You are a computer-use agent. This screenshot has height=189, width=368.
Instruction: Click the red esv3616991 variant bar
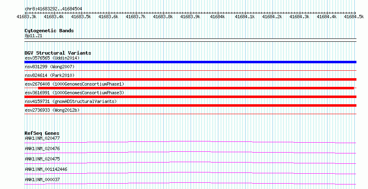pyautogui.click(x=190, y=97)
